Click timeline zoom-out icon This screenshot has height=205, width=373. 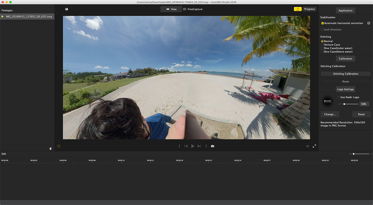point(351,154)
